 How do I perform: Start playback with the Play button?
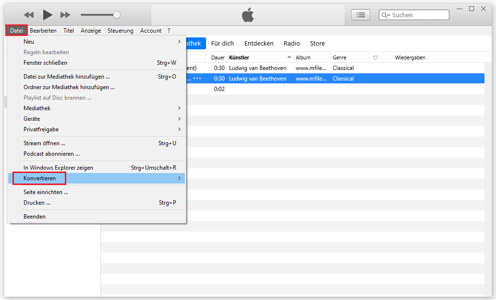[48, 15]
